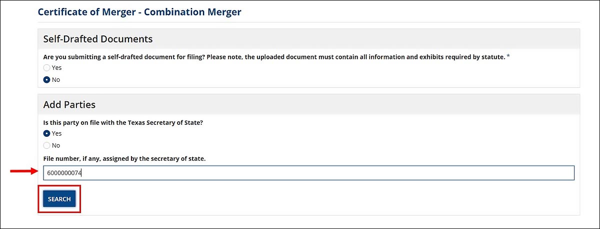
Task: Click the 'No' label text in Add Parties
Action: (x=56, y=146)
